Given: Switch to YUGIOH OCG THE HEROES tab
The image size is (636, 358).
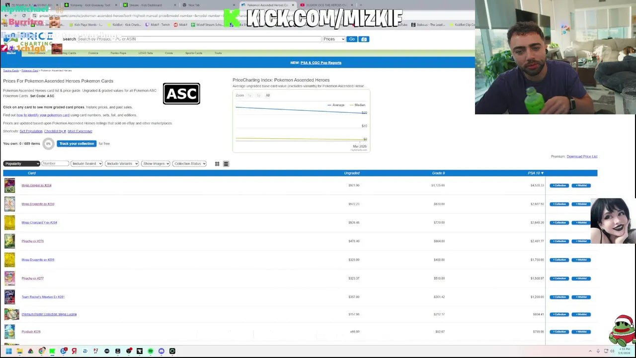Looking at the screenshot, I should pyautogui.click(x=325, y=5).
